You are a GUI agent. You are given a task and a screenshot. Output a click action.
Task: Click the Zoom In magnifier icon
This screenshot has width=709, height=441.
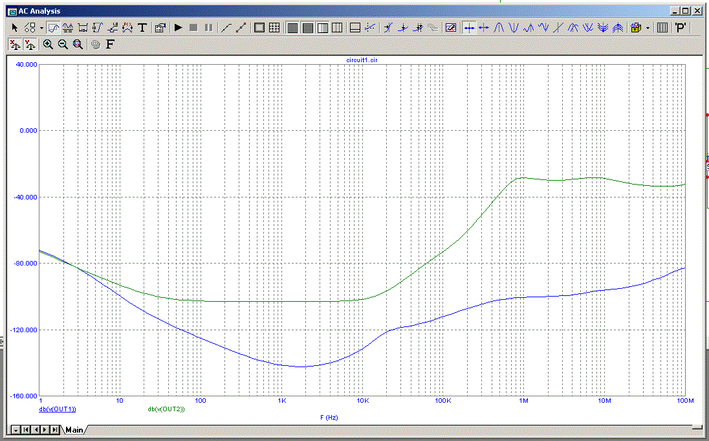click(x=49, y=44)
